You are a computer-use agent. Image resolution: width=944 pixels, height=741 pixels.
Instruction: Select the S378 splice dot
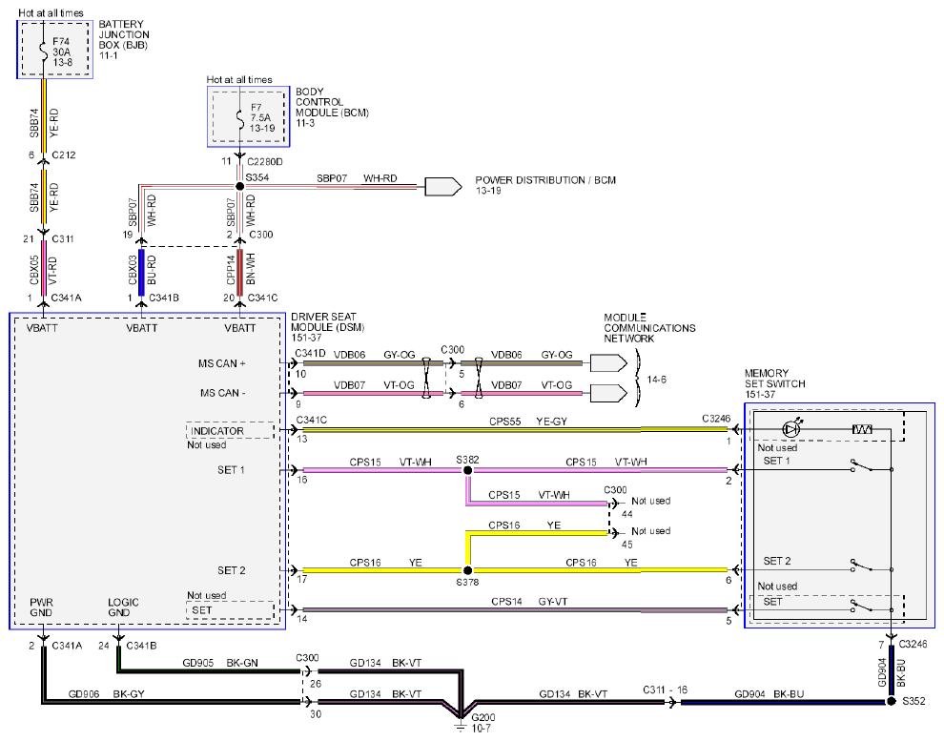click(467, 570)
